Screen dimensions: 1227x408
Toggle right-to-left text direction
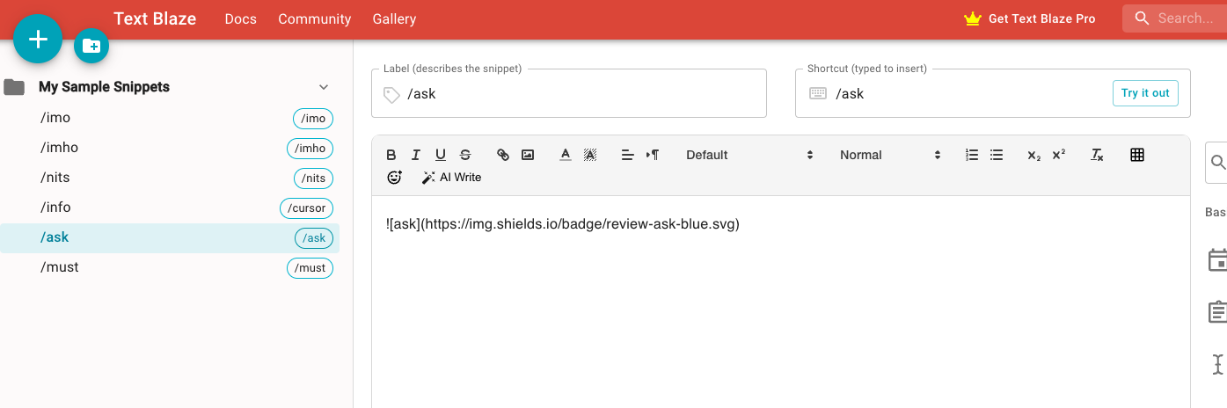653,155
